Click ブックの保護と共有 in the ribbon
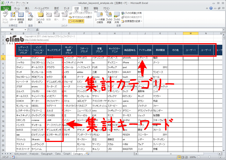Image resolution: width=226 pixels, height=160 pixels. 131,13
